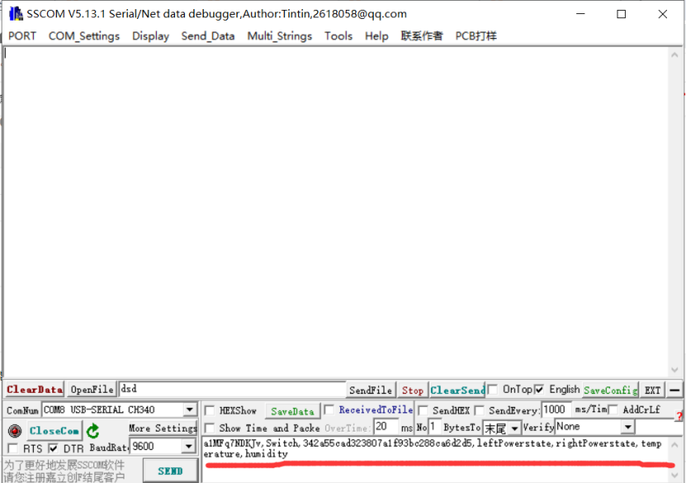
Task: Open the 联系作者 menu
Action: point(422,36)
